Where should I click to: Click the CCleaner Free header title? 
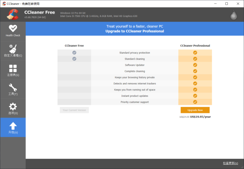(x=40, y=12)
